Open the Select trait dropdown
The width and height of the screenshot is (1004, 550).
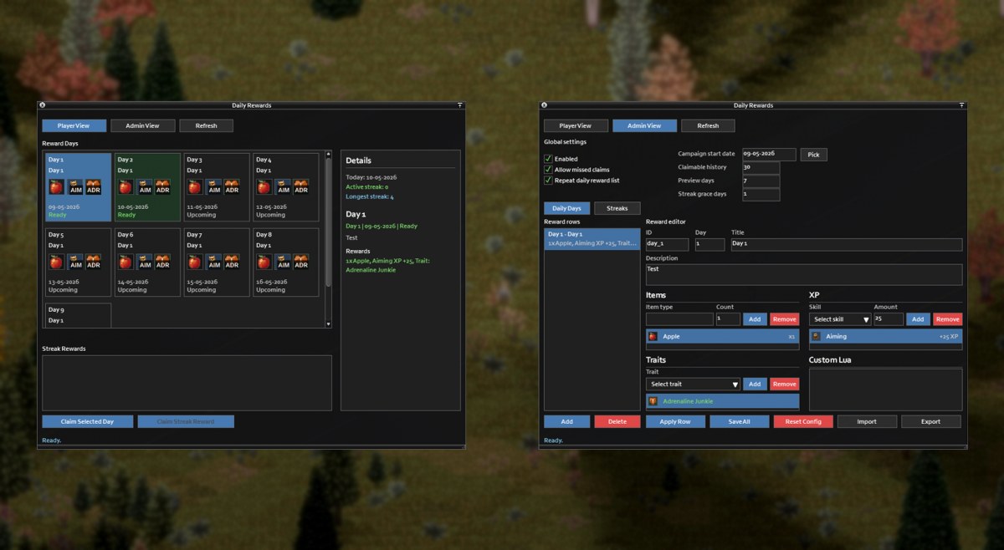[694, 384]
